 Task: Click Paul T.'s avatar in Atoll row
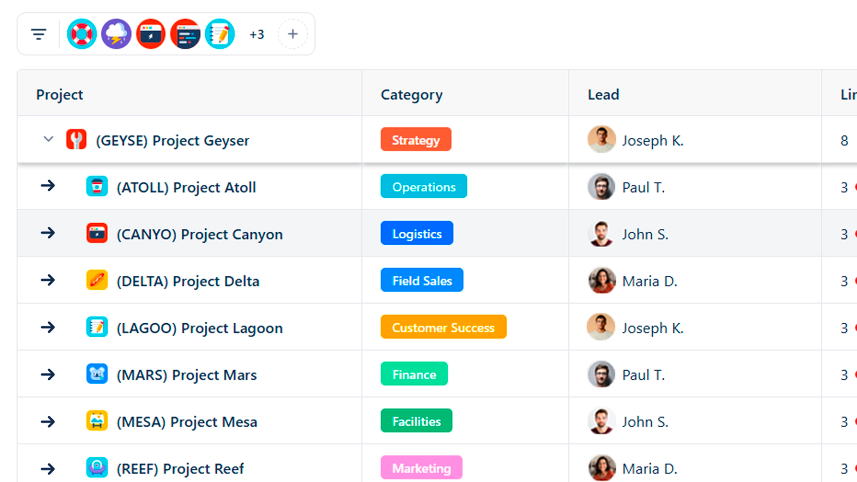[602, 186]
